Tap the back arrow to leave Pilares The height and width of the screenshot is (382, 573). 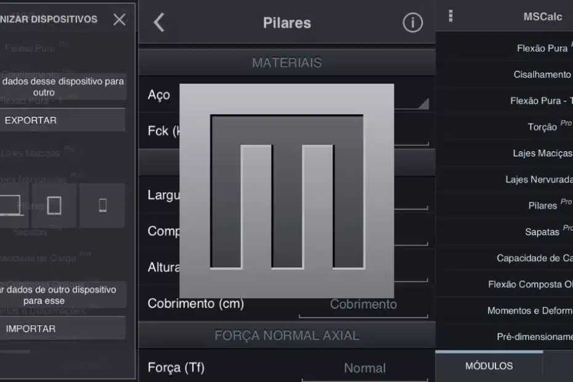coord(158,22)
